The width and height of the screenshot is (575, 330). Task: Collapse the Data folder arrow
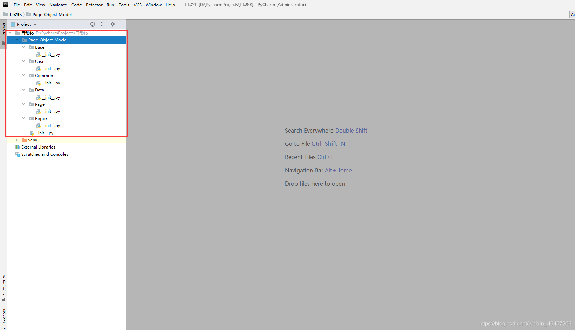pos(23,90)
